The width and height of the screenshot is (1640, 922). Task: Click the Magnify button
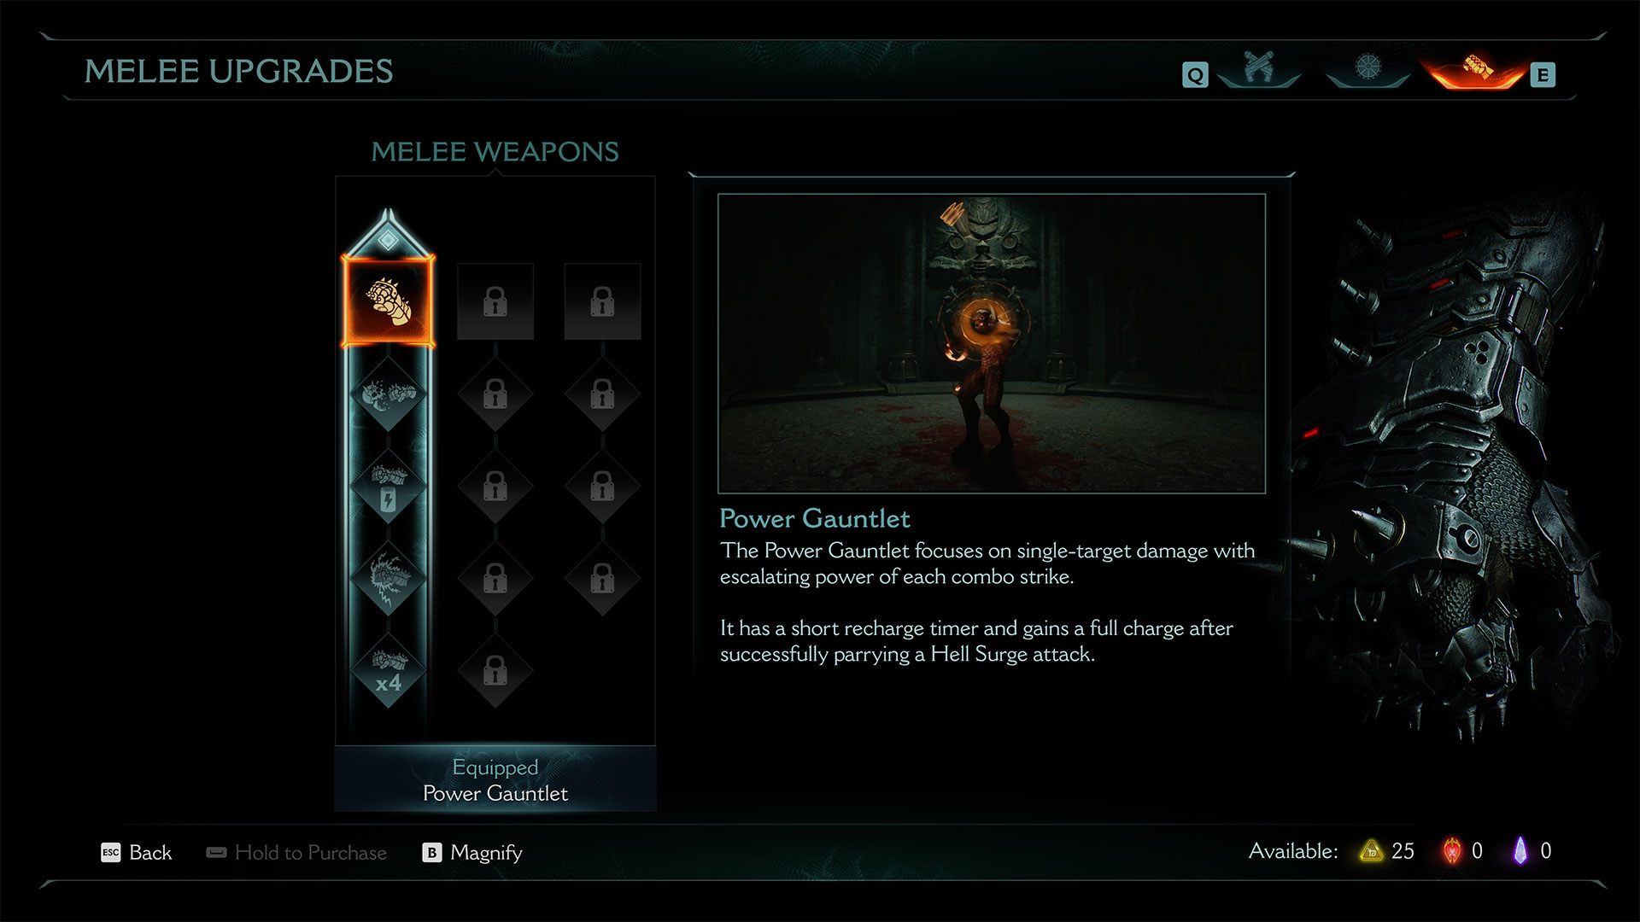coord(472,852)
